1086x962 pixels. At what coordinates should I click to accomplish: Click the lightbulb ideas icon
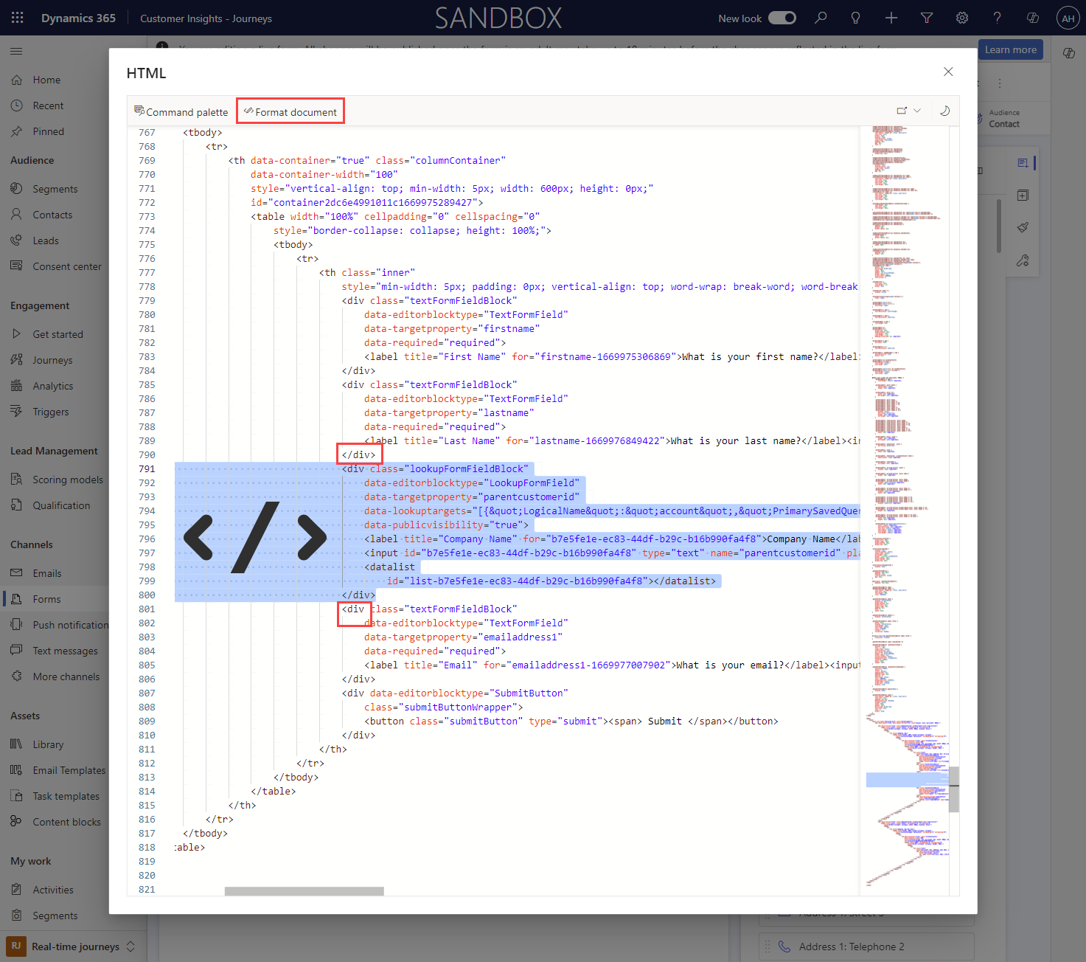[855, 17]
